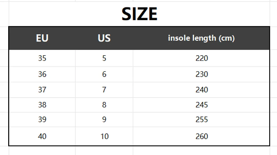Select the insole length (cm) header
This screenshot has width=277, height=155.
click(201, 38)
